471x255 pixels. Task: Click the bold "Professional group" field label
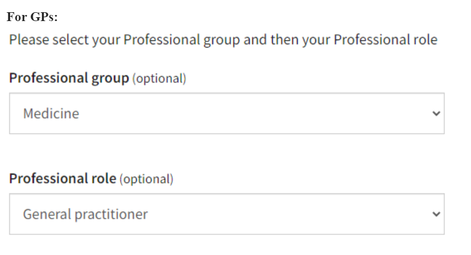tap(69, 78)
